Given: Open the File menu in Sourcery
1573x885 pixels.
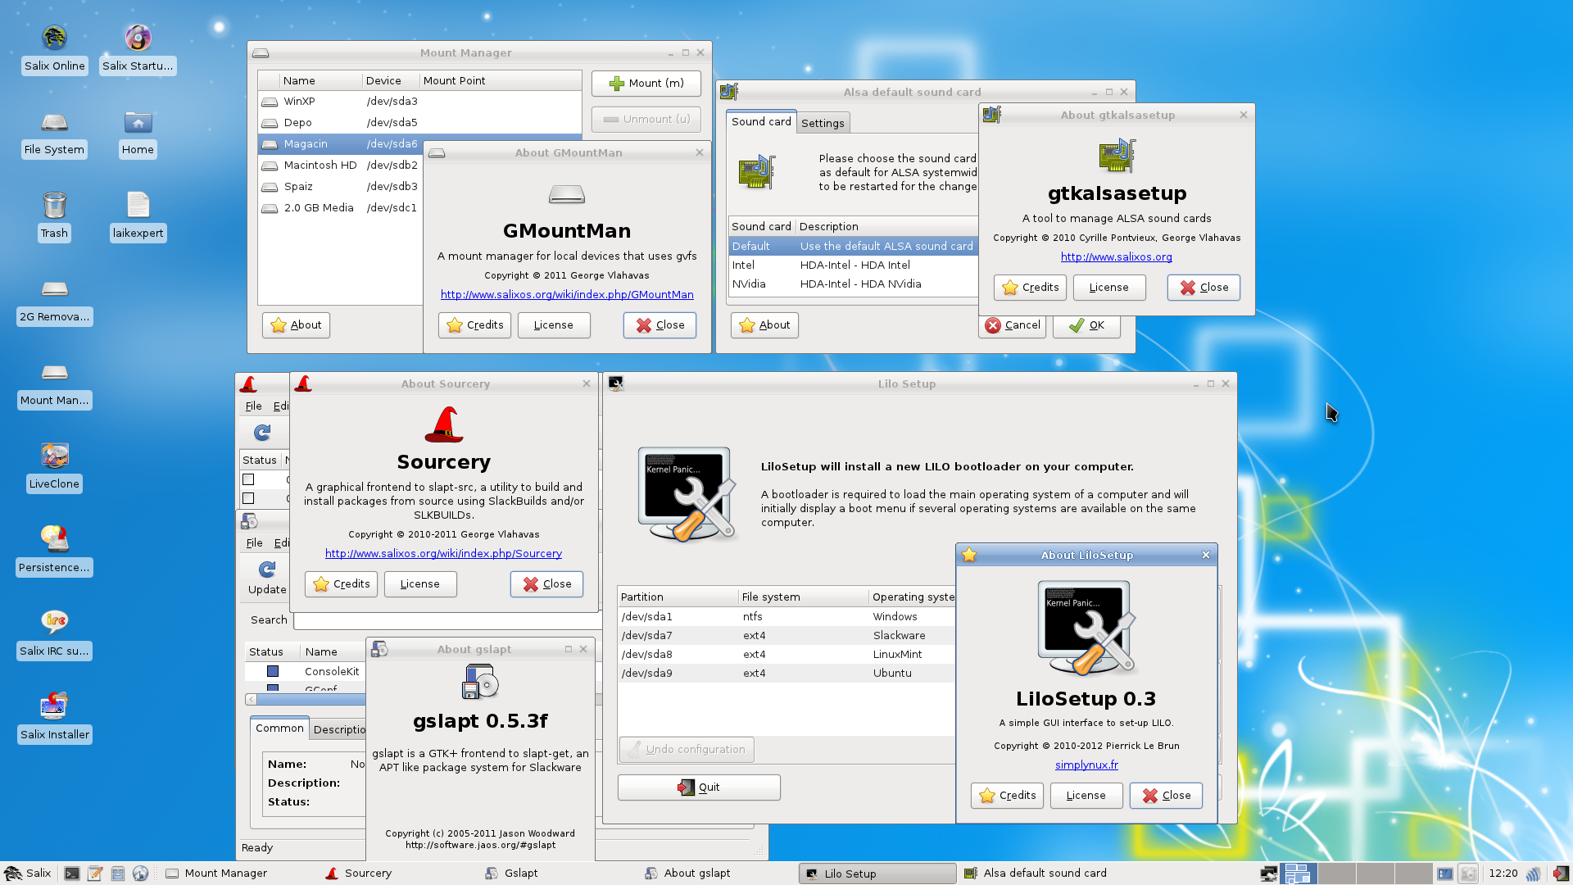Looking at the screenshot, I should (x=253, y=406).
